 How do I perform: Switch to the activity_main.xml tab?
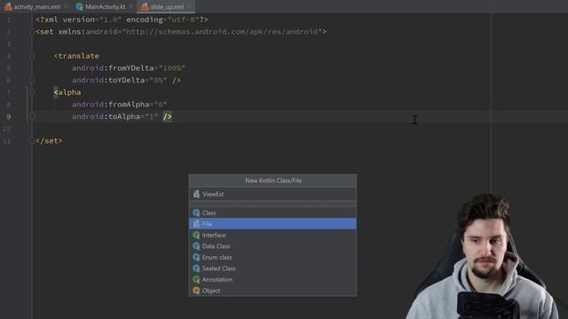(36, 6)
